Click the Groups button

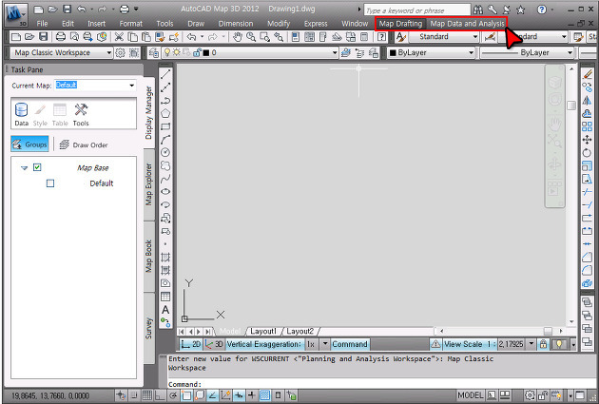pyautogui.click(x=29, y=144)
